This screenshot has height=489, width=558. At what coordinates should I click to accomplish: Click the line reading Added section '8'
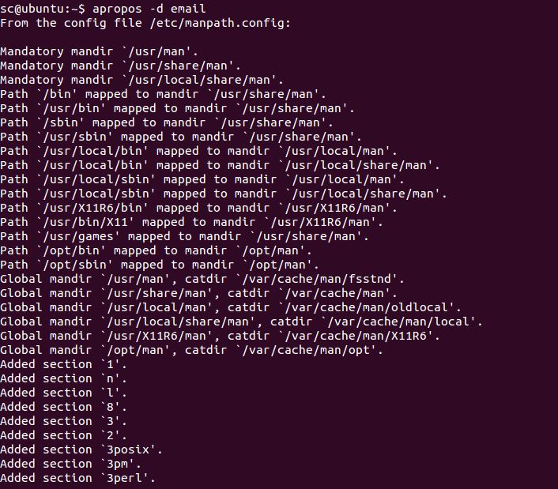point(63,407)
